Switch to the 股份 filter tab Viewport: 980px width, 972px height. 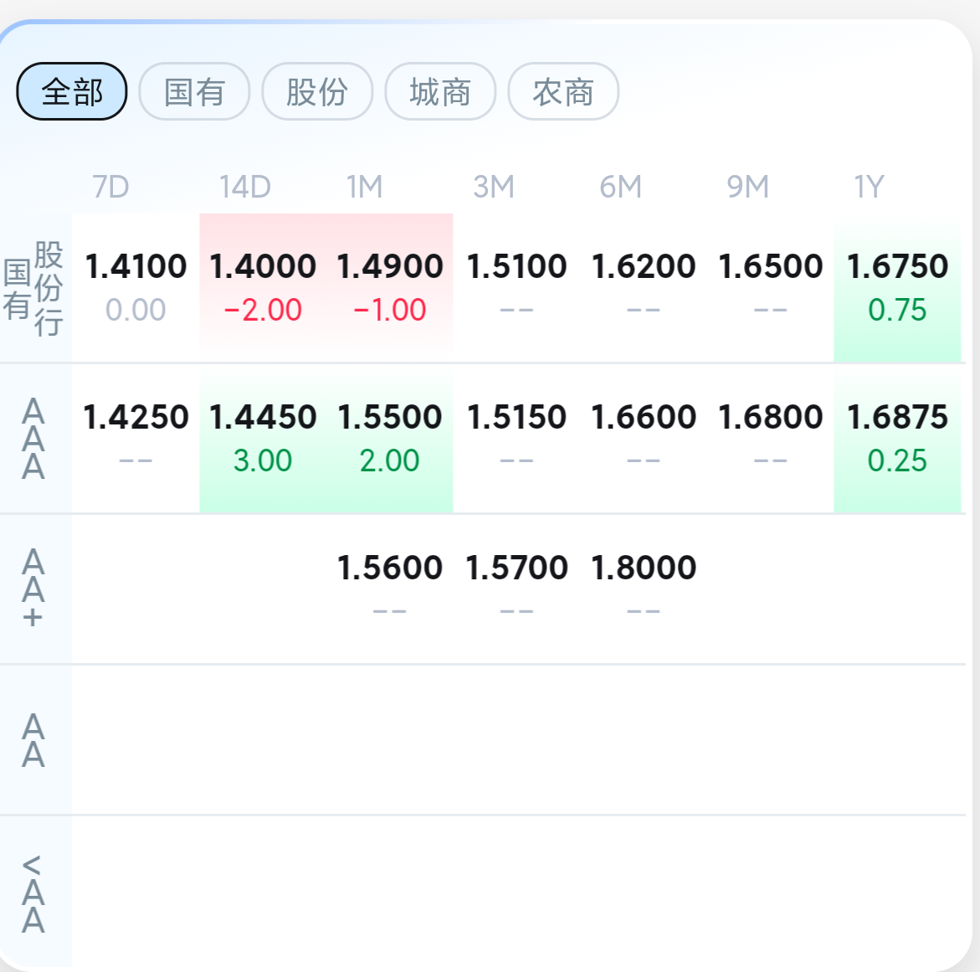(317, 91)
